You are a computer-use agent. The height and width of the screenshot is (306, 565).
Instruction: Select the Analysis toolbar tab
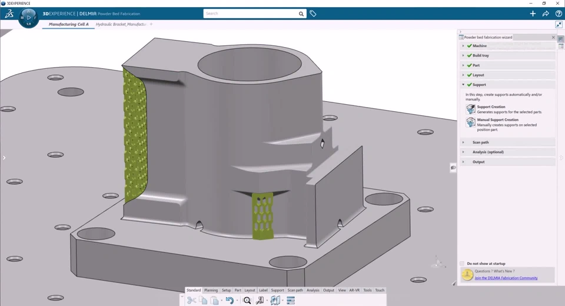pyautogui.click(x=313, y=290)
